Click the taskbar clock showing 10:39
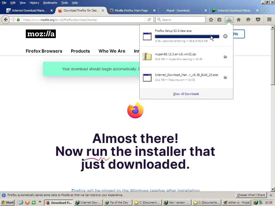Image resolution: width=275 pixels, height=206 pixels. (269, 203)
